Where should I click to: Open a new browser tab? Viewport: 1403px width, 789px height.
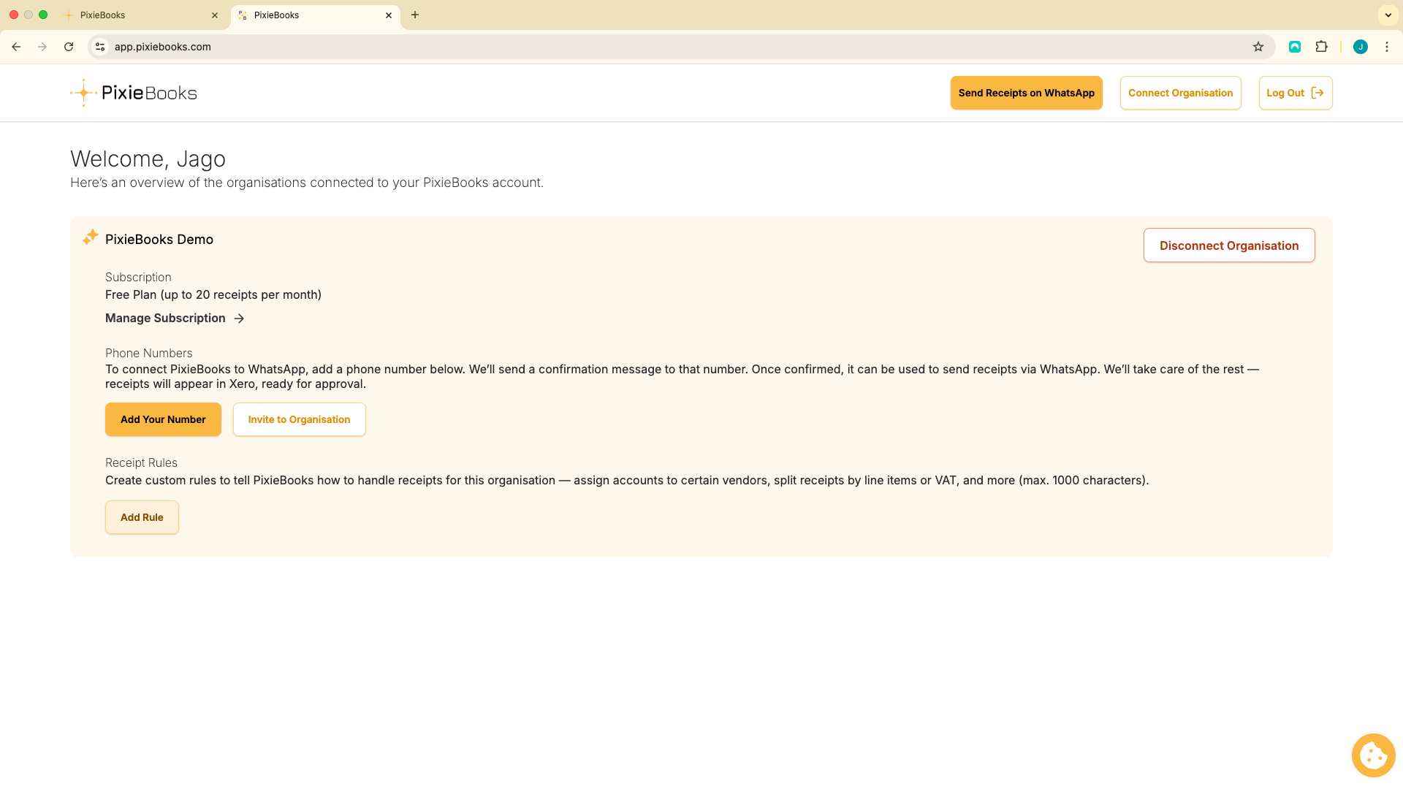click(415, 15)
